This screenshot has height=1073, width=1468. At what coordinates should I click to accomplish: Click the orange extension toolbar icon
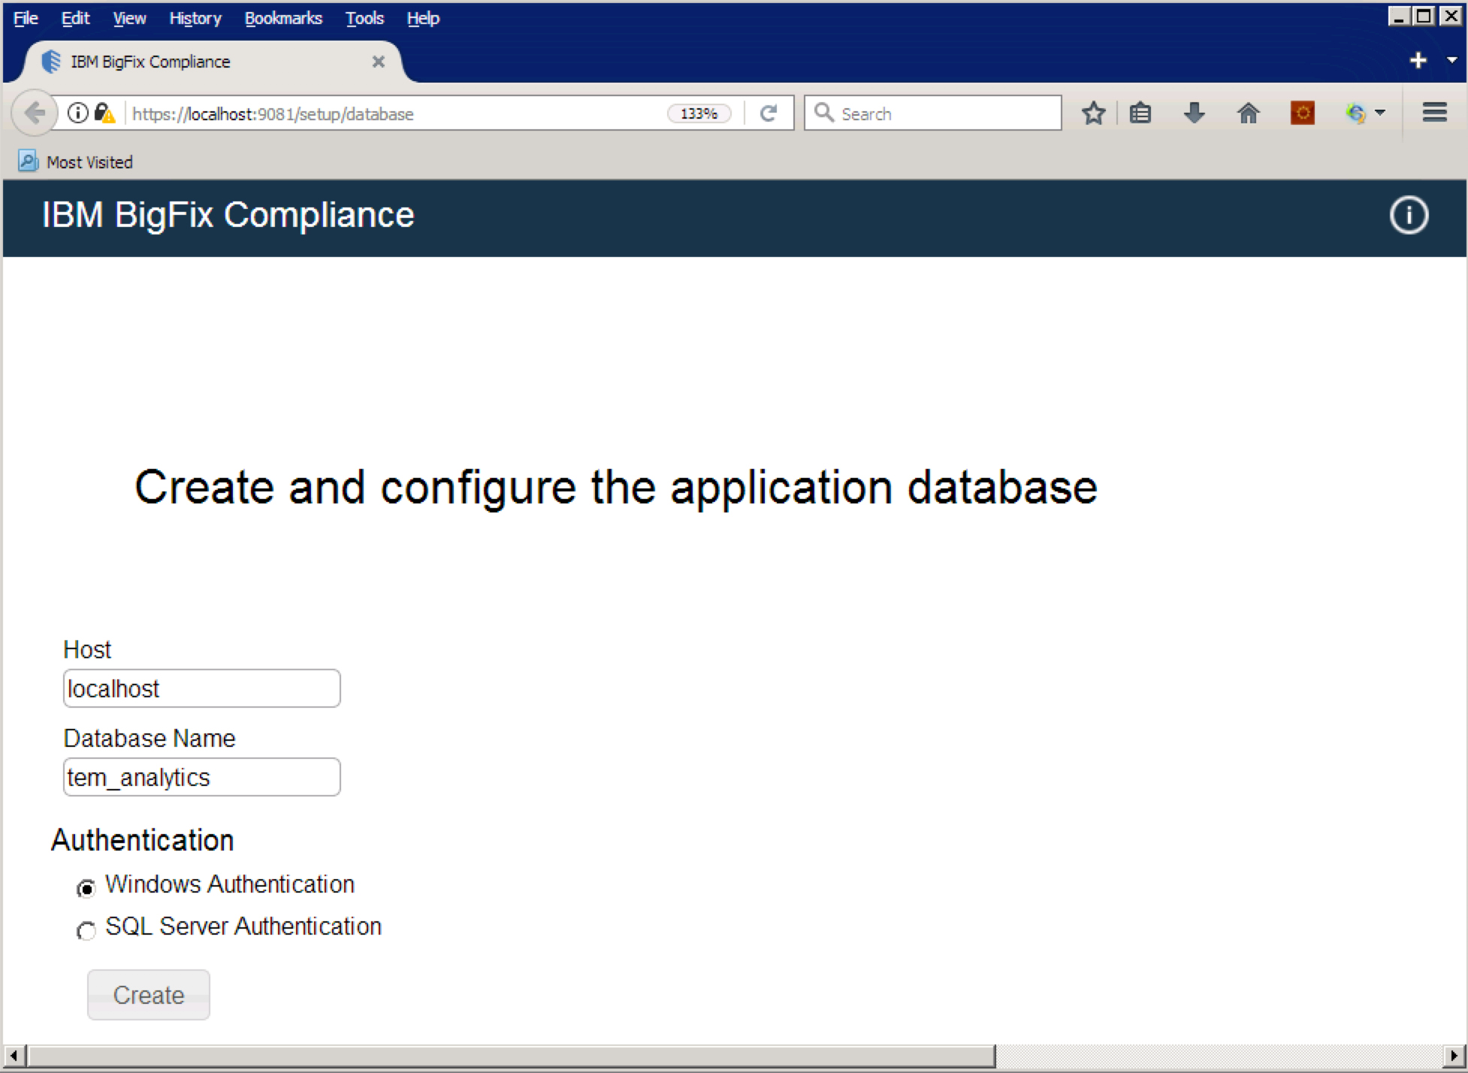point(1302,113)
